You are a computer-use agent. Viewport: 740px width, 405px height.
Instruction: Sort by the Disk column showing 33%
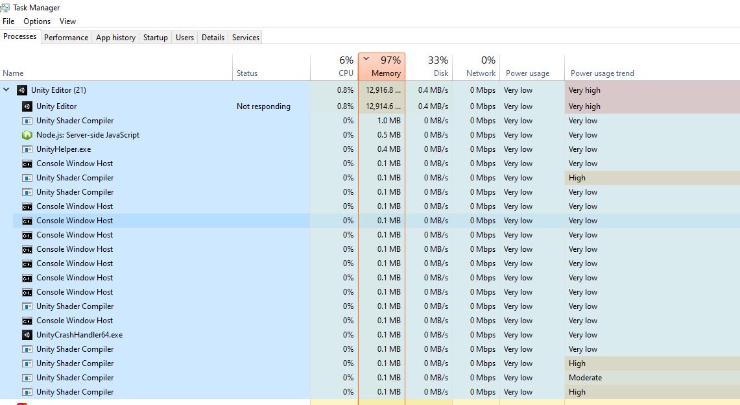coord(429,67)
